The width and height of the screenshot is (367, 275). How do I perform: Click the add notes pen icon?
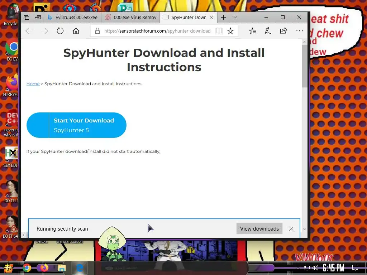(268, 31)
